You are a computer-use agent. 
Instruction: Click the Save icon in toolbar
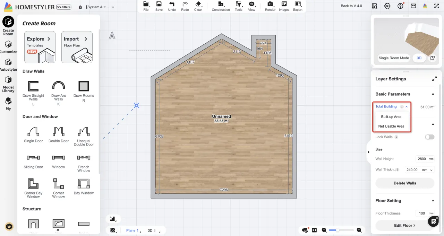159,6
